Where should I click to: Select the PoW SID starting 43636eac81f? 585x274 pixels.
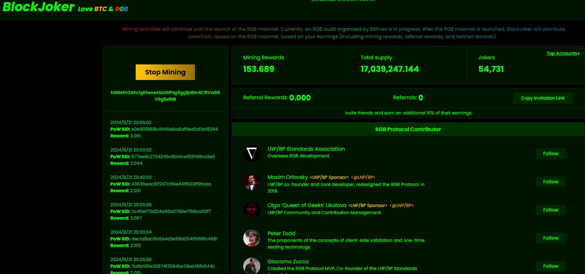click(x=171, y=184)
